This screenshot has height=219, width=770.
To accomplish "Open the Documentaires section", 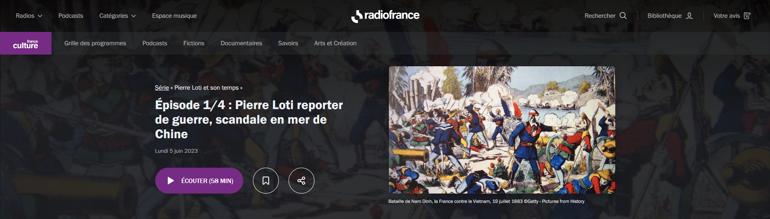I will click(x=241, y=43).
